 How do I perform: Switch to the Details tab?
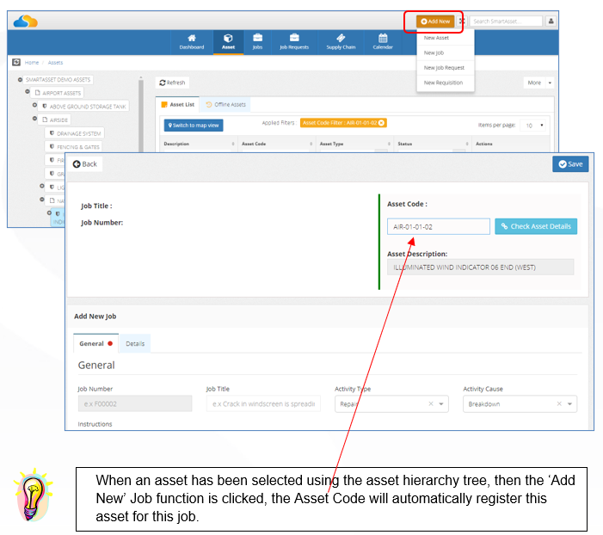point(135,344)
